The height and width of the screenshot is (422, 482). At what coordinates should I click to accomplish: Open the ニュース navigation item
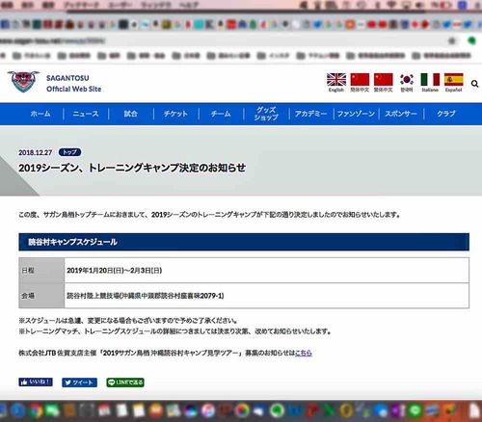coord(86,114)
